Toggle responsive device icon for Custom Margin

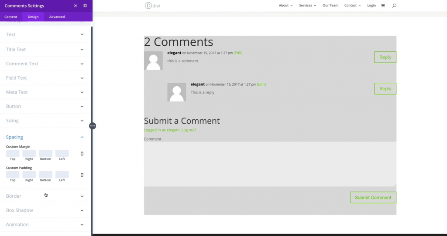(82, 154)
